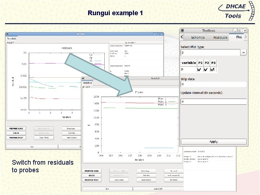
Task: Click the 'Probes' plot title
Action: [139, 92]
